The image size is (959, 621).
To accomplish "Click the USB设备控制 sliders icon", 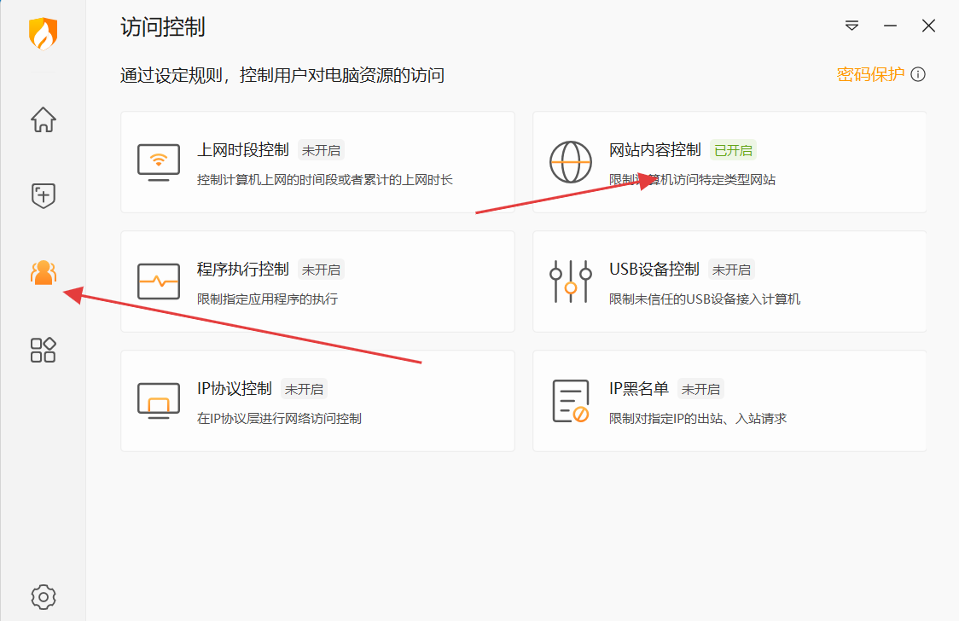I will point(571,281).
